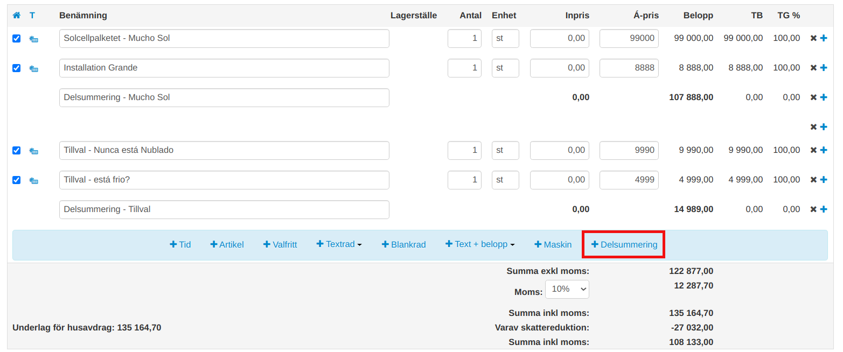
Task: Open the Text + belopp dropdown
Action: click(480, 244)
